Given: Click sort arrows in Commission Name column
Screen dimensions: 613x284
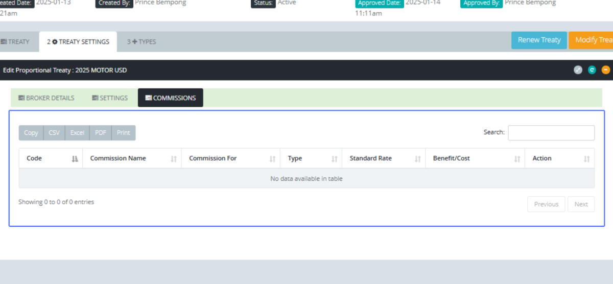Looking at the screenshot, I should (x=174, y=159).
